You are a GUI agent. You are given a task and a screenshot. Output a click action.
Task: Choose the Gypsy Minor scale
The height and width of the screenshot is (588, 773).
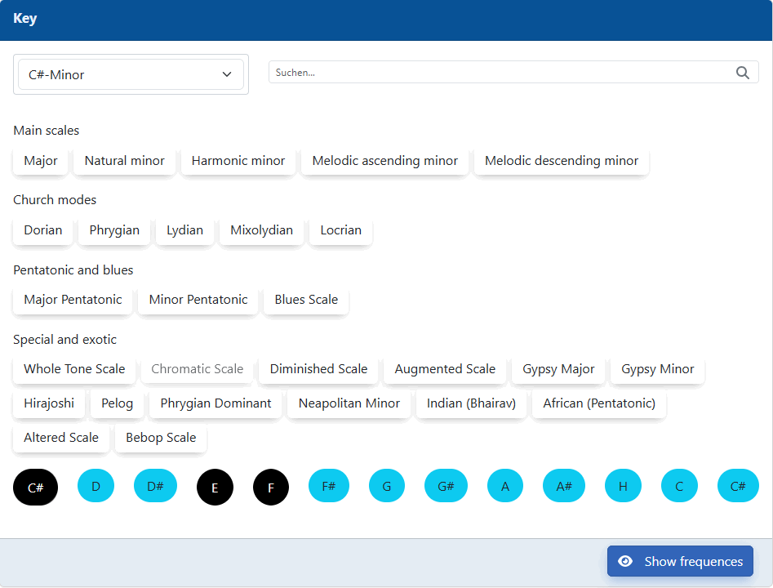click(657, 369)
